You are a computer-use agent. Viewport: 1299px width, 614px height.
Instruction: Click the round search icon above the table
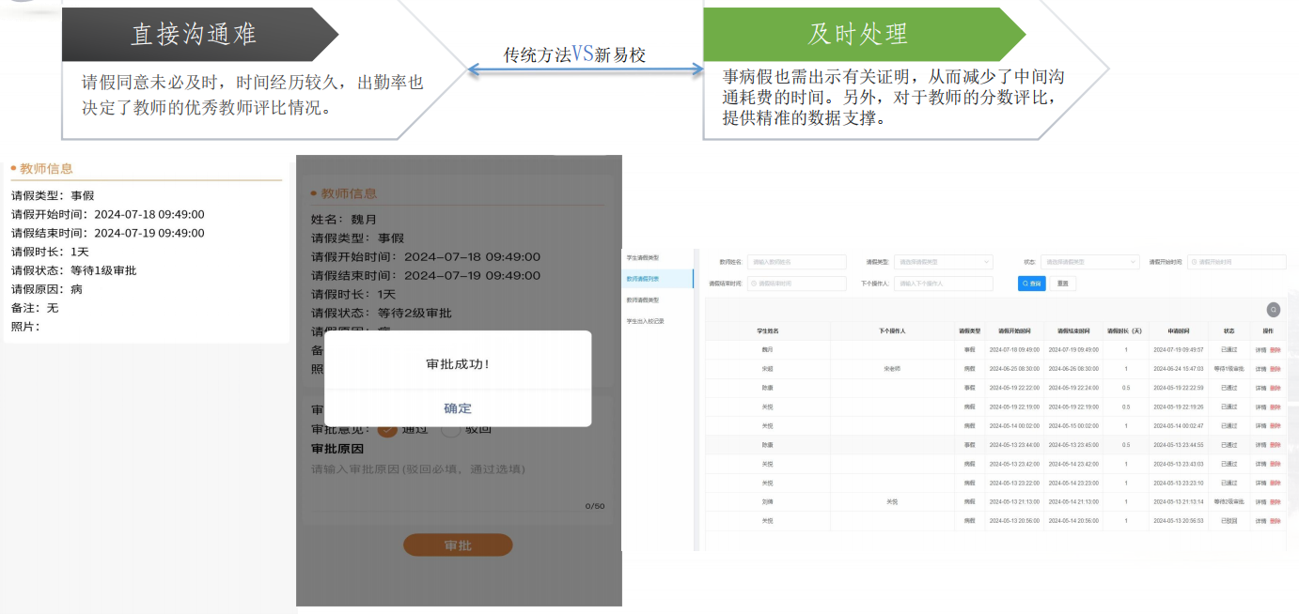(x=1273, y=310)
